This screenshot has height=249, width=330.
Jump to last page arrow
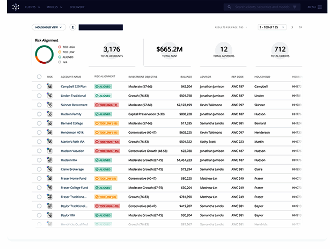(300, 27)
